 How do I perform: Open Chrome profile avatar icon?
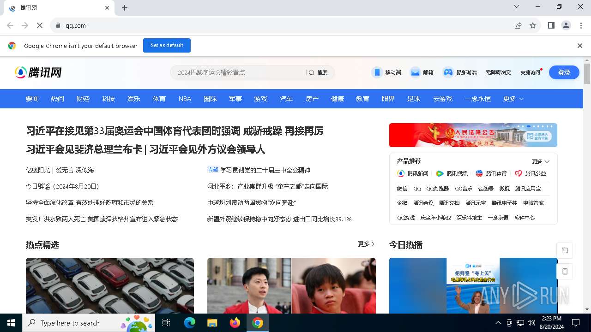(566, 25)
